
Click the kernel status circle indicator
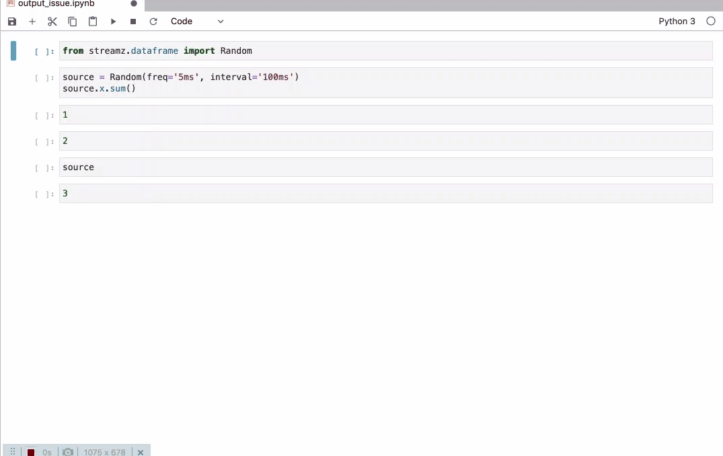tap(711, 22)
